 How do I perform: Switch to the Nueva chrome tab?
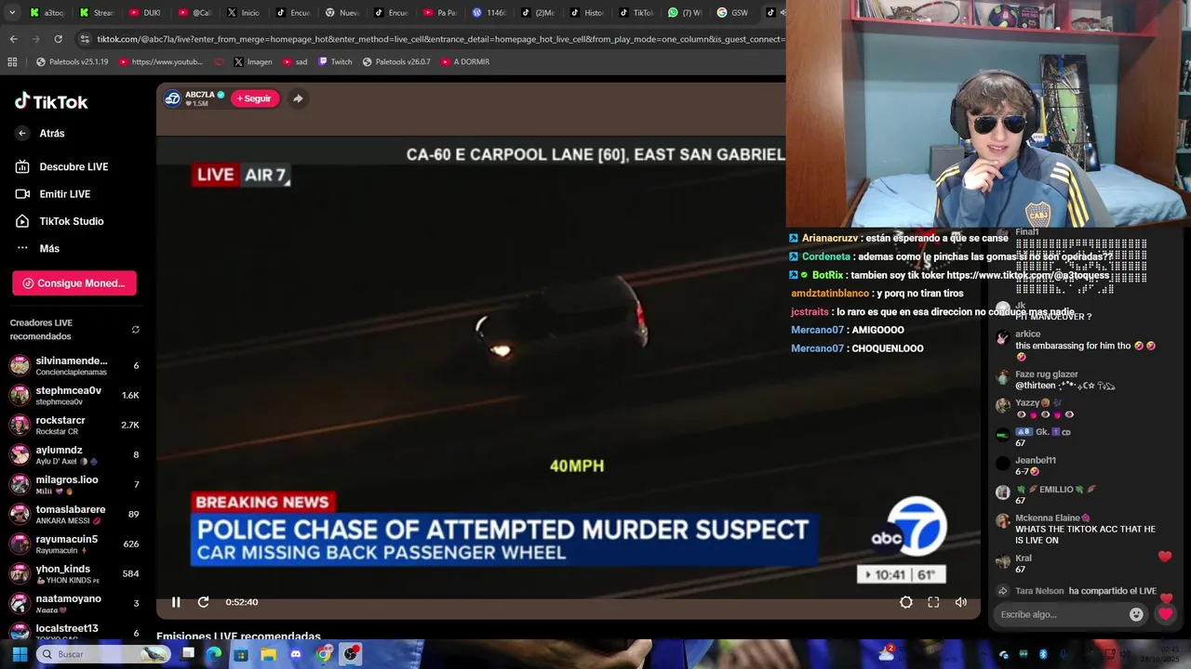[x=342, y=13]
